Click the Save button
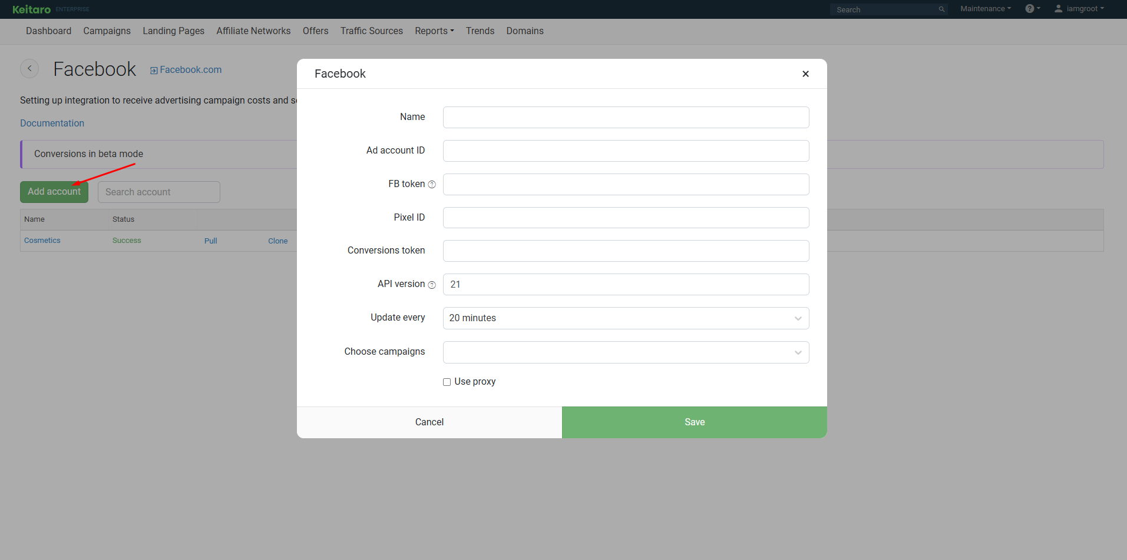Image resolution: width=1127 pixels, height=560 pixels. click(694, 422)
